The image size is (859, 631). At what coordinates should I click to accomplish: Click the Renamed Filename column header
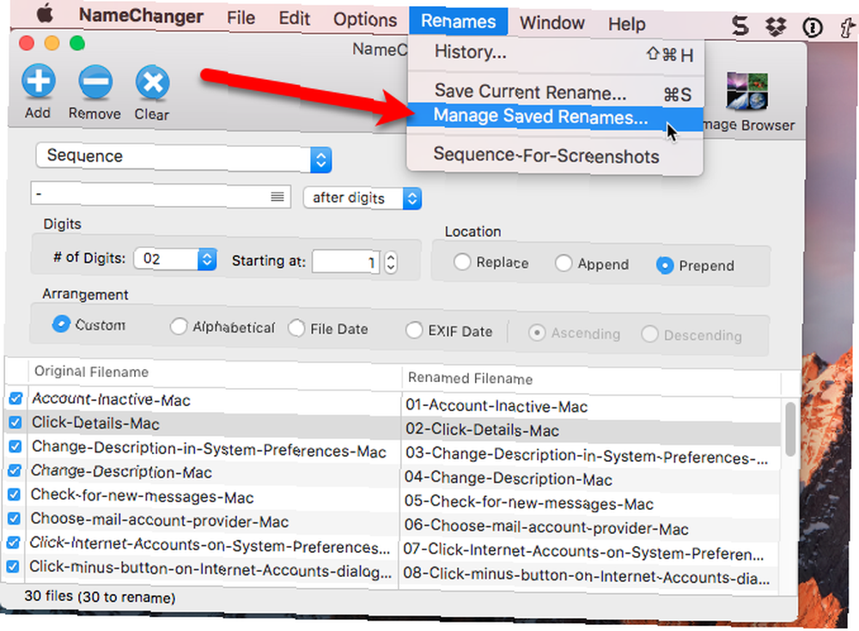pyautogui.click(x=470, y=379)
